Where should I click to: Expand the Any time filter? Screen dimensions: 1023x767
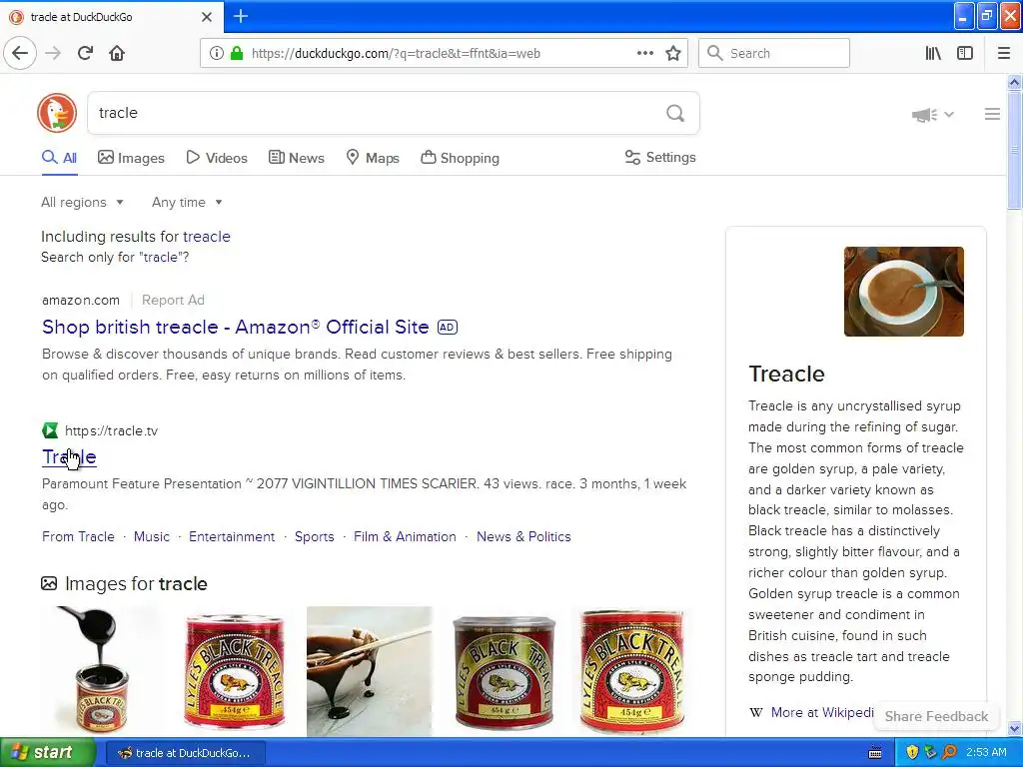[x=187, y=202]
